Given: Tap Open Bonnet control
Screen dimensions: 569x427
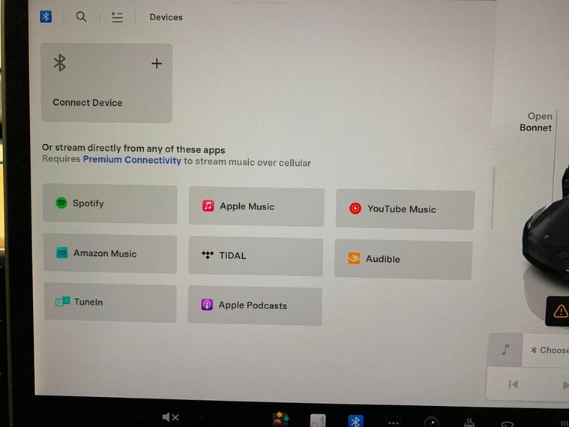Looking at the screenshot, I should [x=536, y=122].
